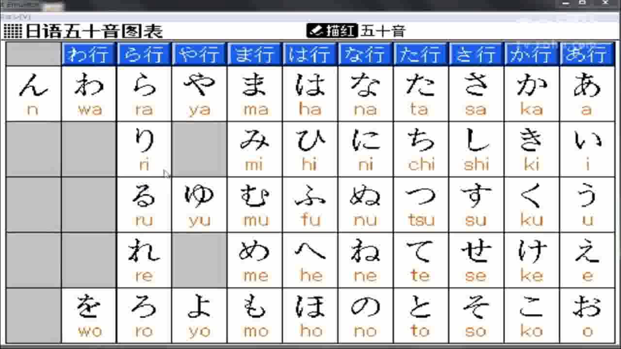Click the わ行 column header
This screenshot has height=349, width=621.
pyautogui.click(x=89, y=54)
